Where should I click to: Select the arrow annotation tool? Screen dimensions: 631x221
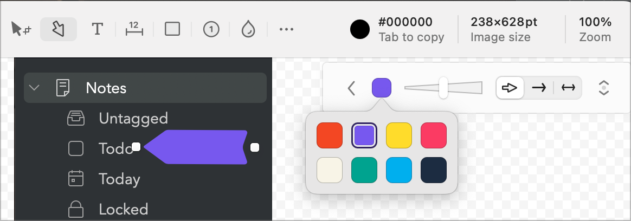point(58,29)
